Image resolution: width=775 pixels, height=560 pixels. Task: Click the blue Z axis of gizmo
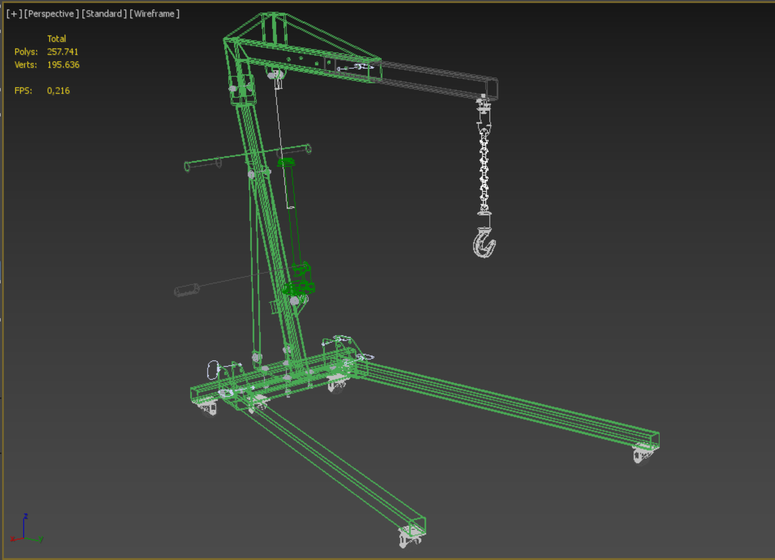point(24,528)
